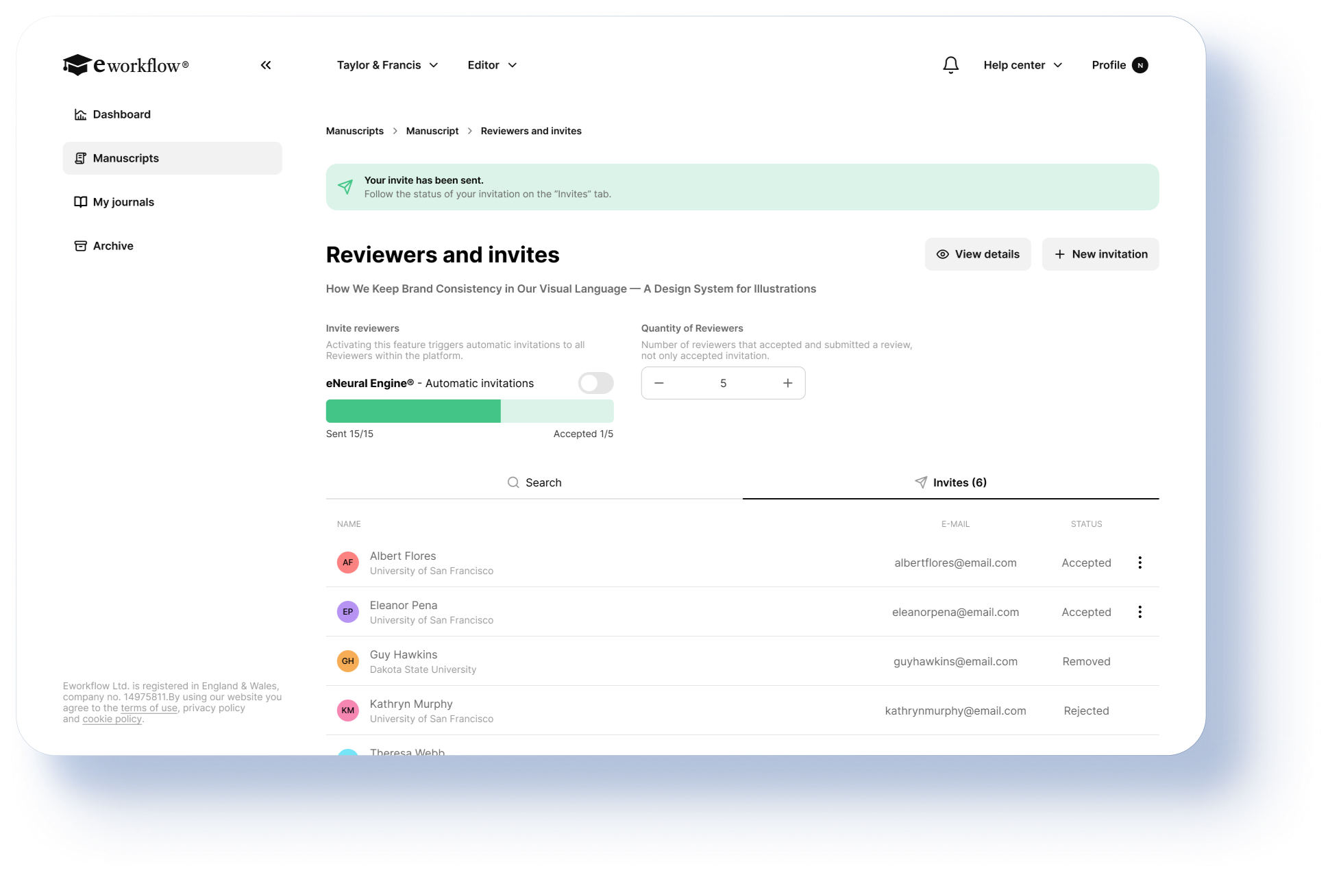Click the Archive box icon in sidebar
This screenshot has width=1328, height=877.
click(80, 246)
